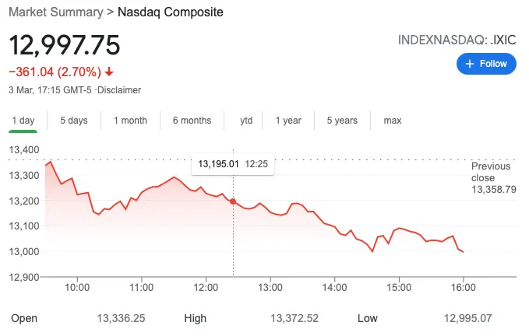Click the Nasdaq Composite title text
529x336 pixels.
point(171,12)
